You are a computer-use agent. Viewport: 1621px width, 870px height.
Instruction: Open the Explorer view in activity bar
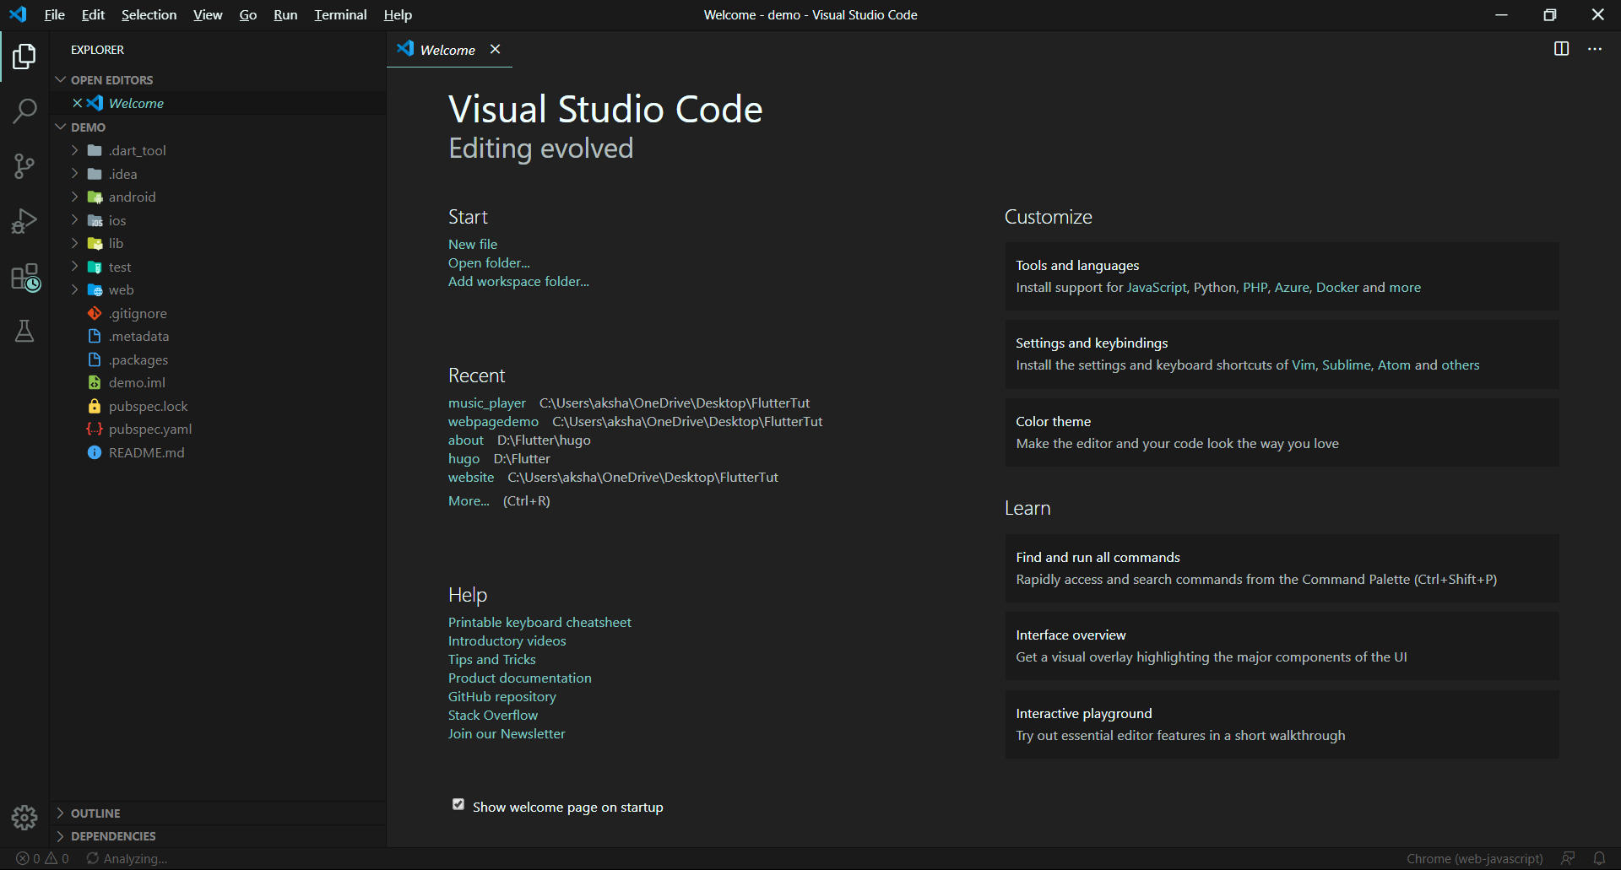[x=24, y=57]
